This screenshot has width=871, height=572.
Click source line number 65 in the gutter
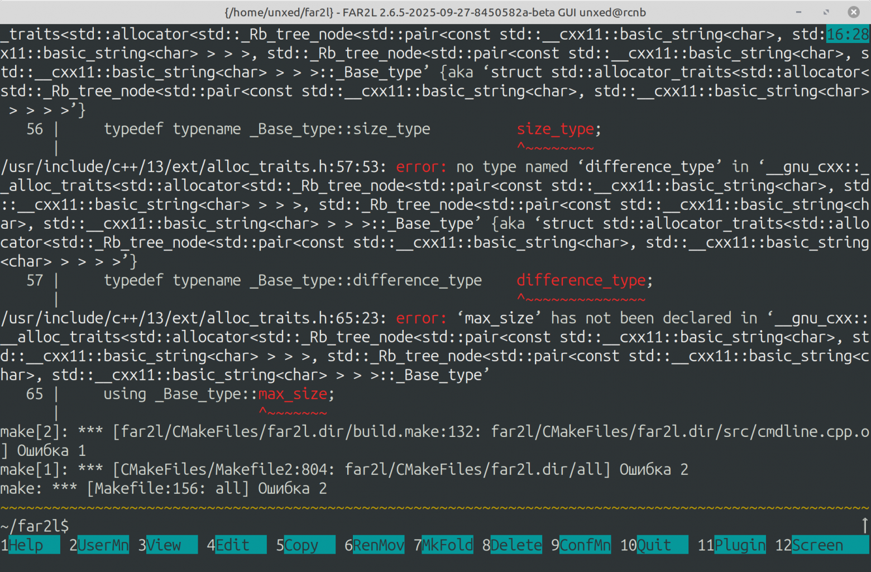(35, 394)
